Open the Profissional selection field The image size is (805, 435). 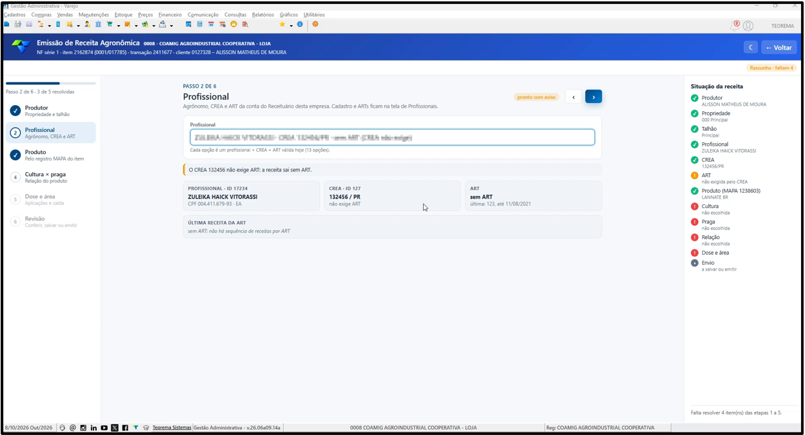coord(392,137)
